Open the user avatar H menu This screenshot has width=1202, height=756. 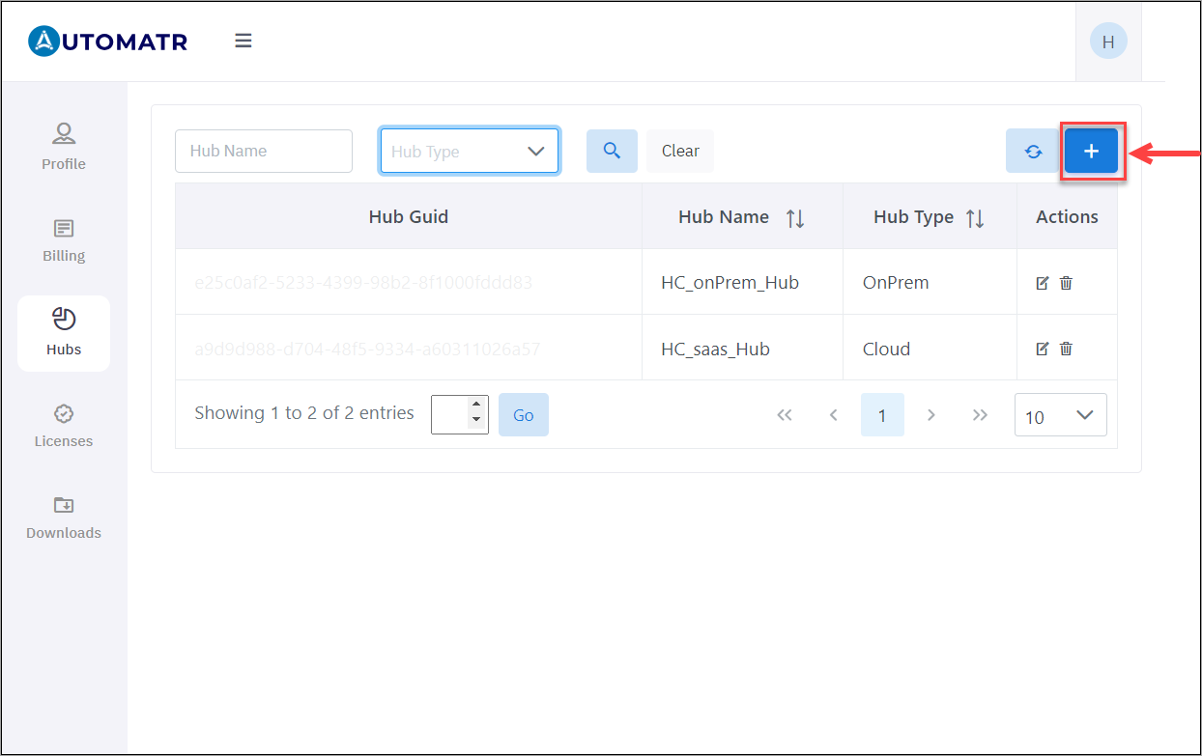1108,42
